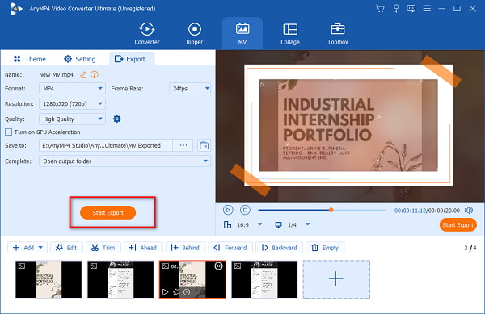Image resolution: width=485 pixels, height=314 pixels.
Task: Switch to the Converter module
Action: [147, 33]
